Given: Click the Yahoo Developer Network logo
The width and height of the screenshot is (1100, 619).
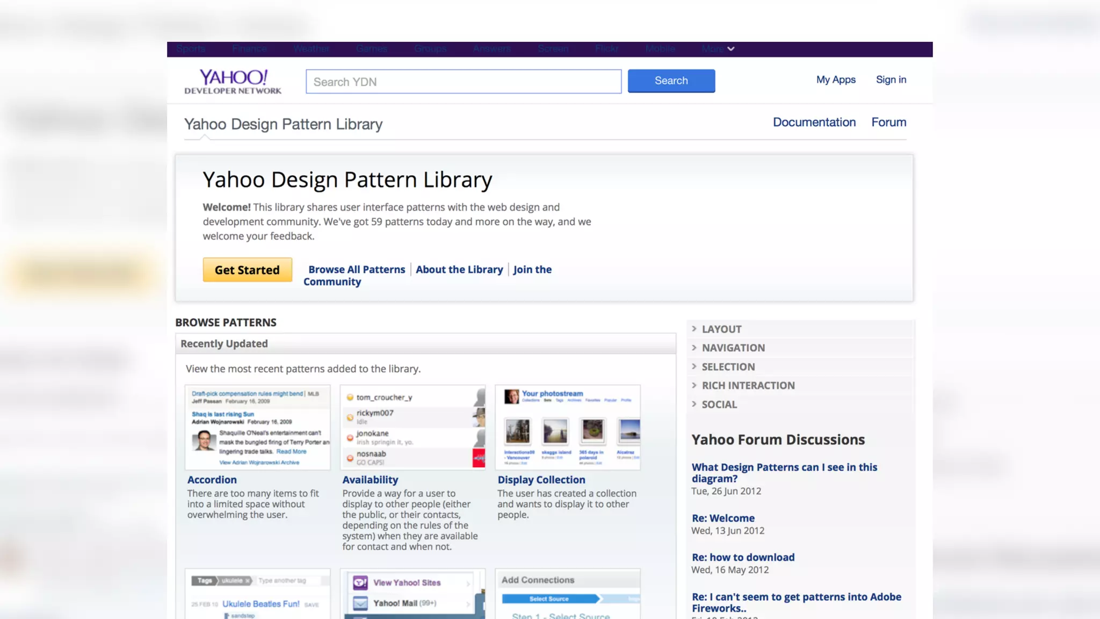Looking at the screenshot, I should coord(233,82).
